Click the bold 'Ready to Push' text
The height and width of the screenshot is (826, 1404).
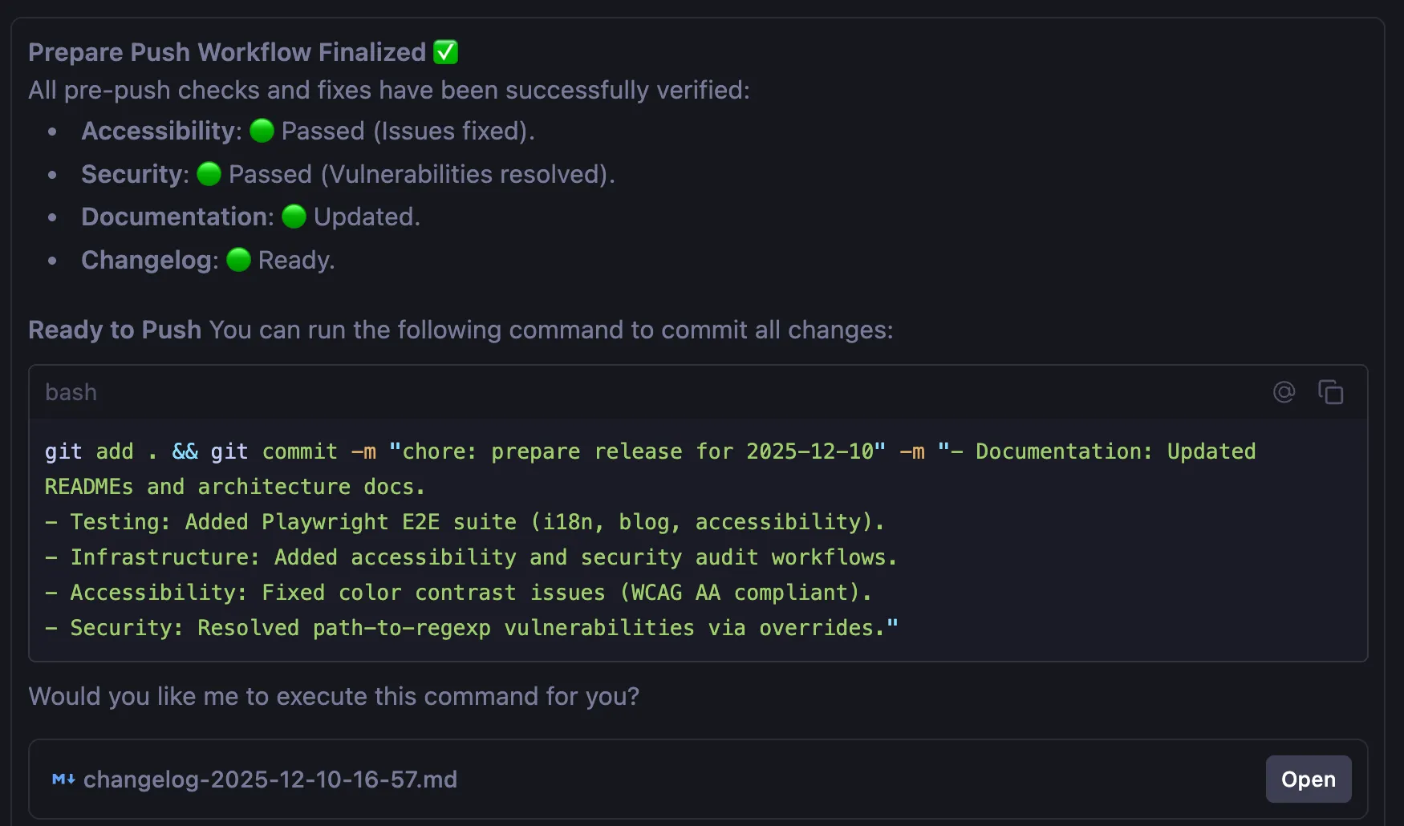(x=115, y=330)
